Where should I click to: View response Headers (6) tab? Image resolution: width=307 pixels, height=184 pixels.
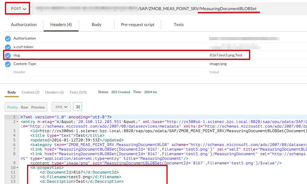(54, 92)
